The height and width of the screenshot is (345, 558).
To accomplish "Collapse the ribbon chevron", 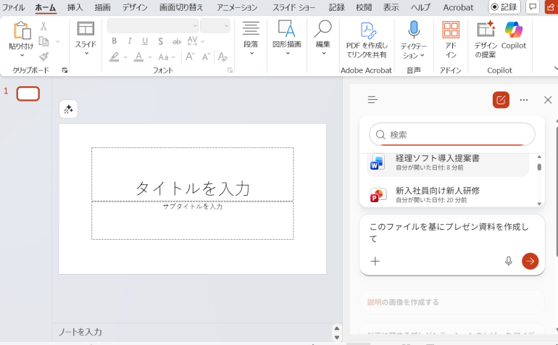I will [x=556, y=67].
